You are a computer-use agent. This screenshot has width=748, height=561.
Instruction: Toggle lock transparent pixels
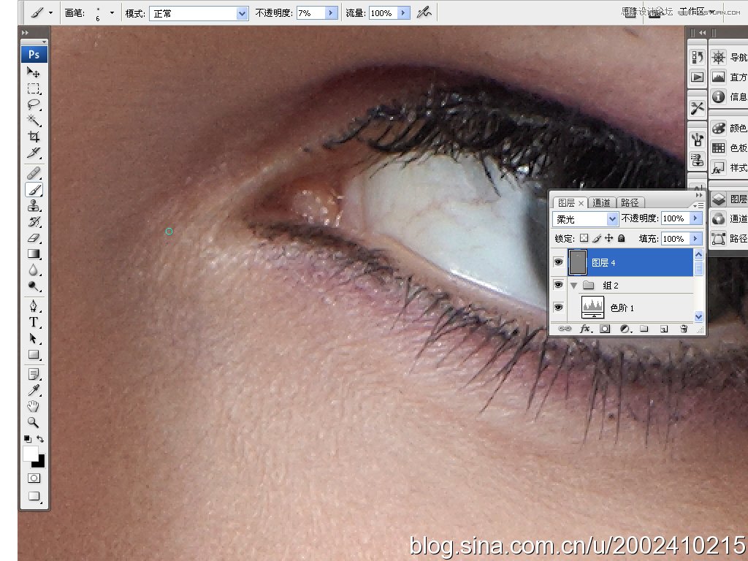[x=584, y=238]
